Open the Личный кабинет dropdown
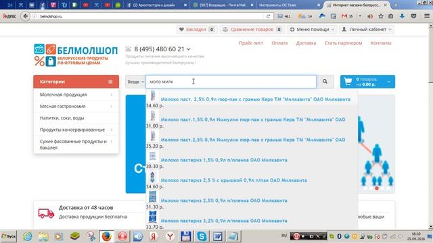This screenshot has width=433, height=243. 367,30
